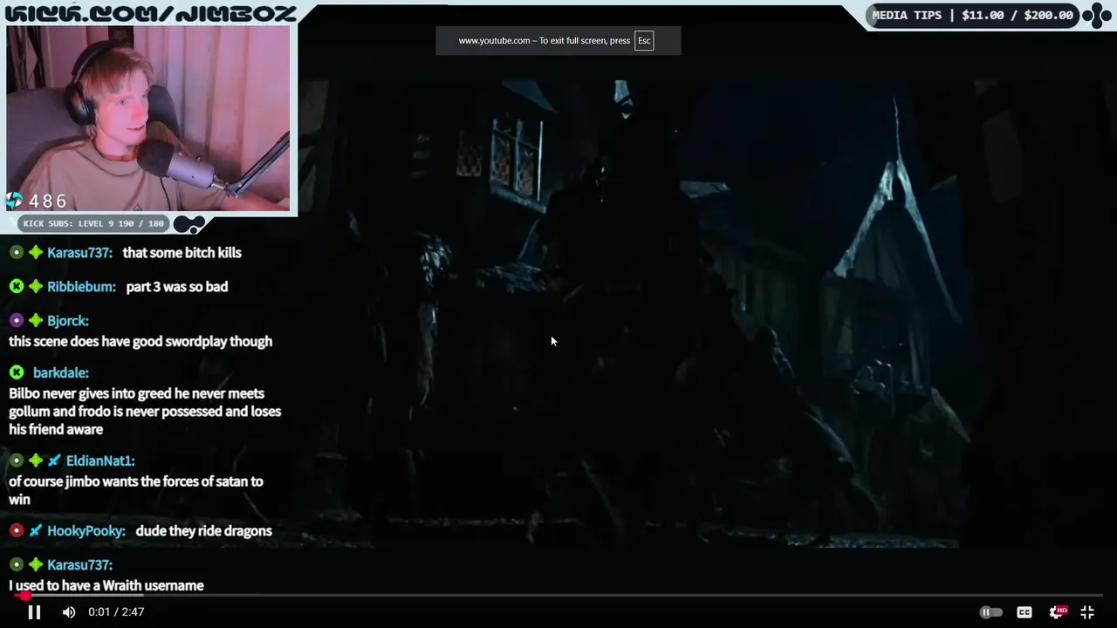Click the MEDIA TIPS $11.00 / $200.00 banner
This screenshot has height=628, width=1117.
click(972, 15)
